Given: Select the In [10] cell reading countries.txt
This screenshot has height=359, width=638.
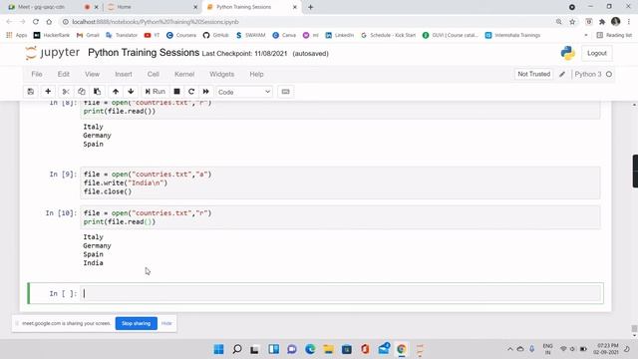Looking at the screenshot, I should (340, 217).
